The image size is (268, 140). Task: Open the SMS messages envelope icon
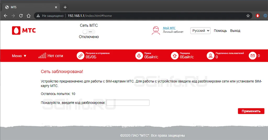click(x=253, y=56)
